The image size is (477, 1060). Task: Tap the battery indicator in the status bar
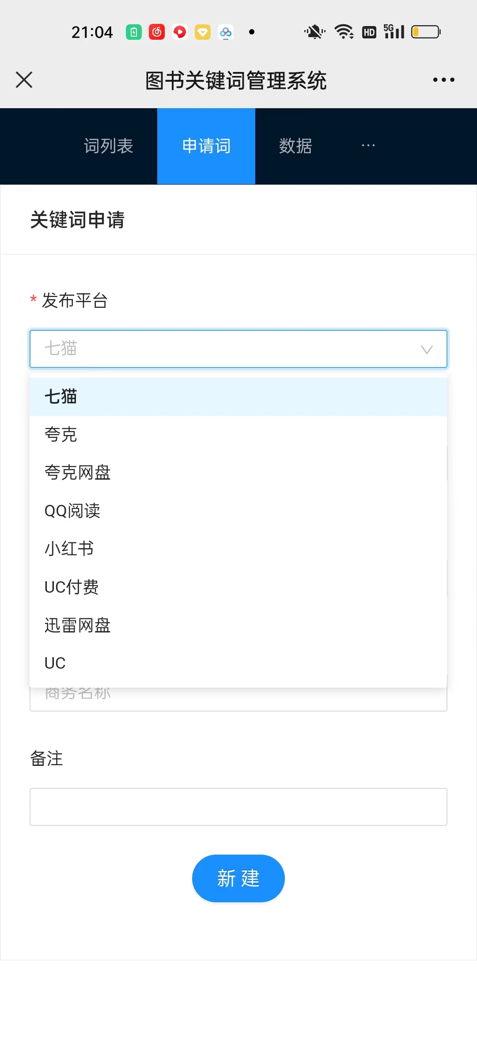coord(425,31)
